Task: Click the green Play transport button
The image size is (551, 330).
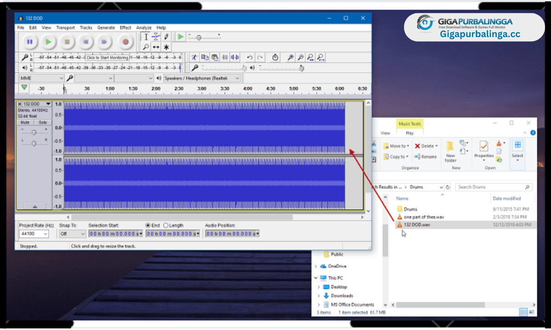Action: pos(48,42)
